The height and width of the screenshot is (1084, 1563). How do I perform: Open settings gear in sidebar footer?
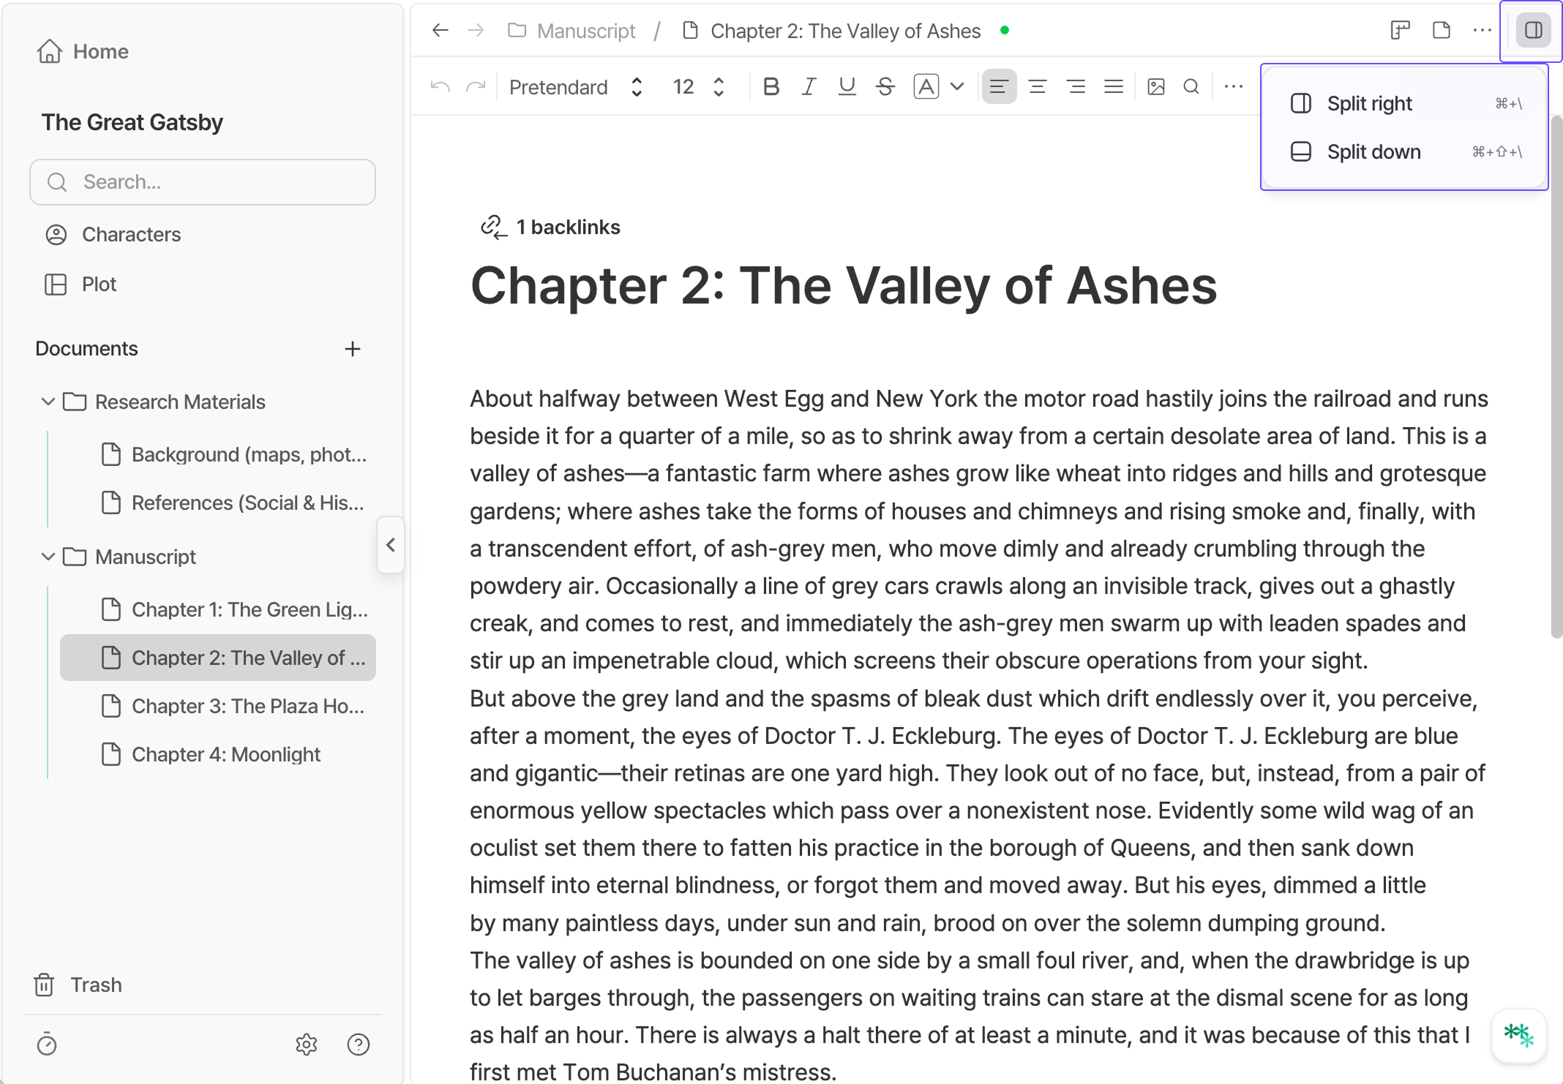307,1045
